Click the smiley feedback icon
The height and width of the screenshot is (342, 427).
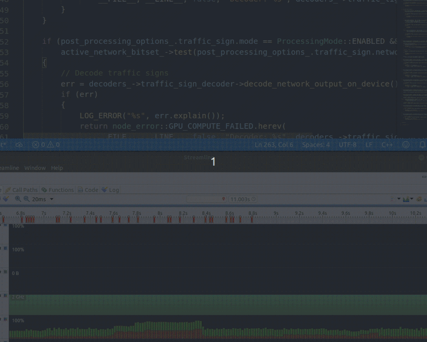coord(406,145)
